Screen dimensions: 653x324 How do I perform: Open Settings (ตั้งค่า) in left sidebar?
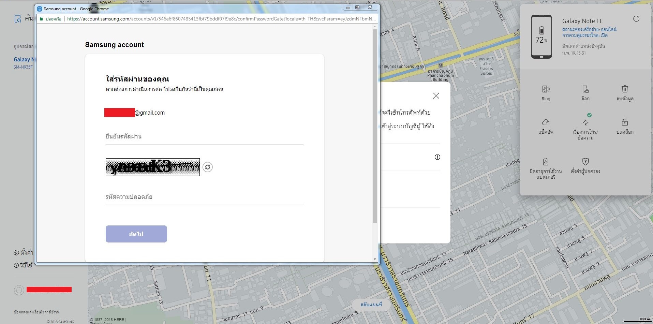coord(23,253)
